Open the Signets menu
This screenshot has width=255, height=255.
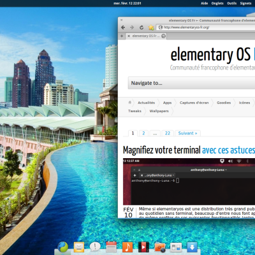click(x=245, y=3)
